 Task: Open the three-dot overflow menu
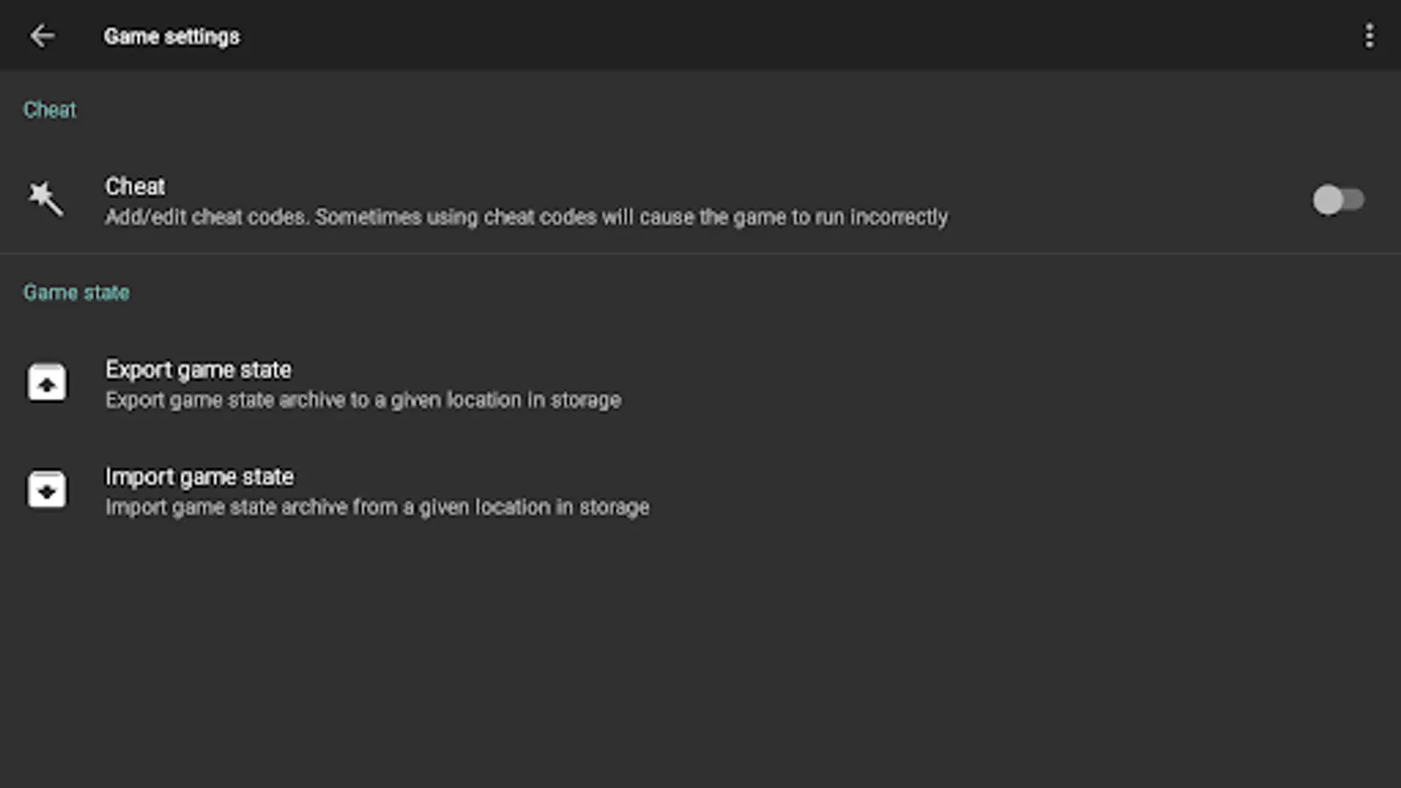[1369, 36]
